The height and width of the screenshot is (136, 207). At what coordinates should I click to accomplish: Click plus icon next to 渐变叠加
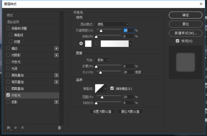(56, 82)
